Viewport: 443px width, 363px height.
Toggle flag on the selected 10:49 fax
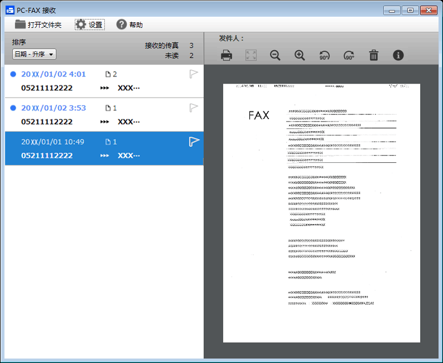pyautogui.click(x=194, y=142)
